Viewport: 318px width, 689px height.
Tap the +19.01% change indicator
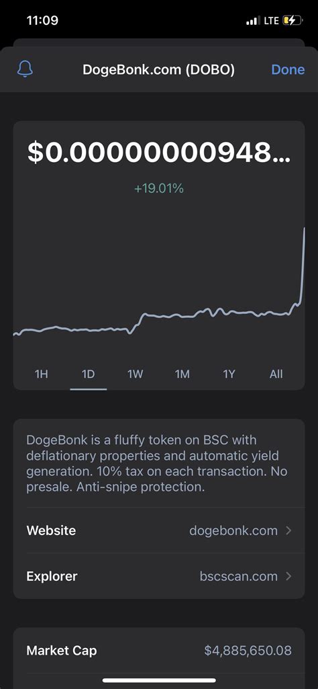pyautogui.click(x=159, y=188)
